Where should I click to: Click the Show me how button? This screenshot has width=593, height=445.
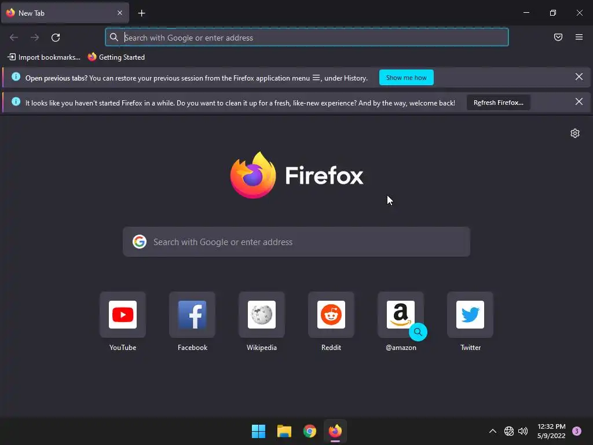[406, 78]
